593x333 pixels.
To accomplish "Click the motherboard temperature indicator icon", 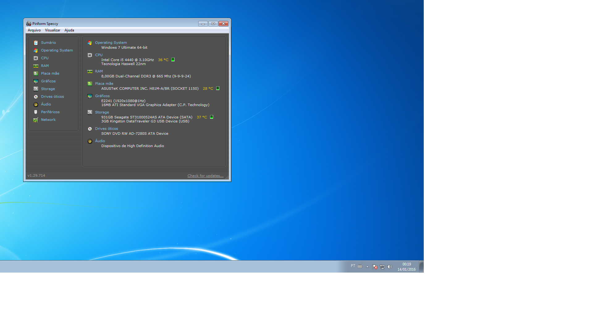I will pos(218,88).
